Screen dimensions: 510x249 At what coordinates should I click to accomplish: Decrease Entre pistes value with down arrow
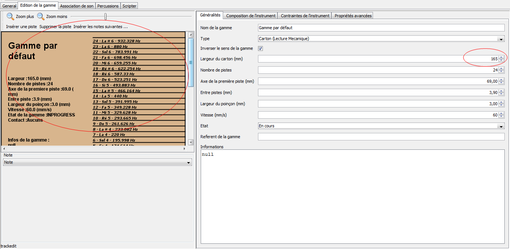pyautogui.click(x=501, y=94)
